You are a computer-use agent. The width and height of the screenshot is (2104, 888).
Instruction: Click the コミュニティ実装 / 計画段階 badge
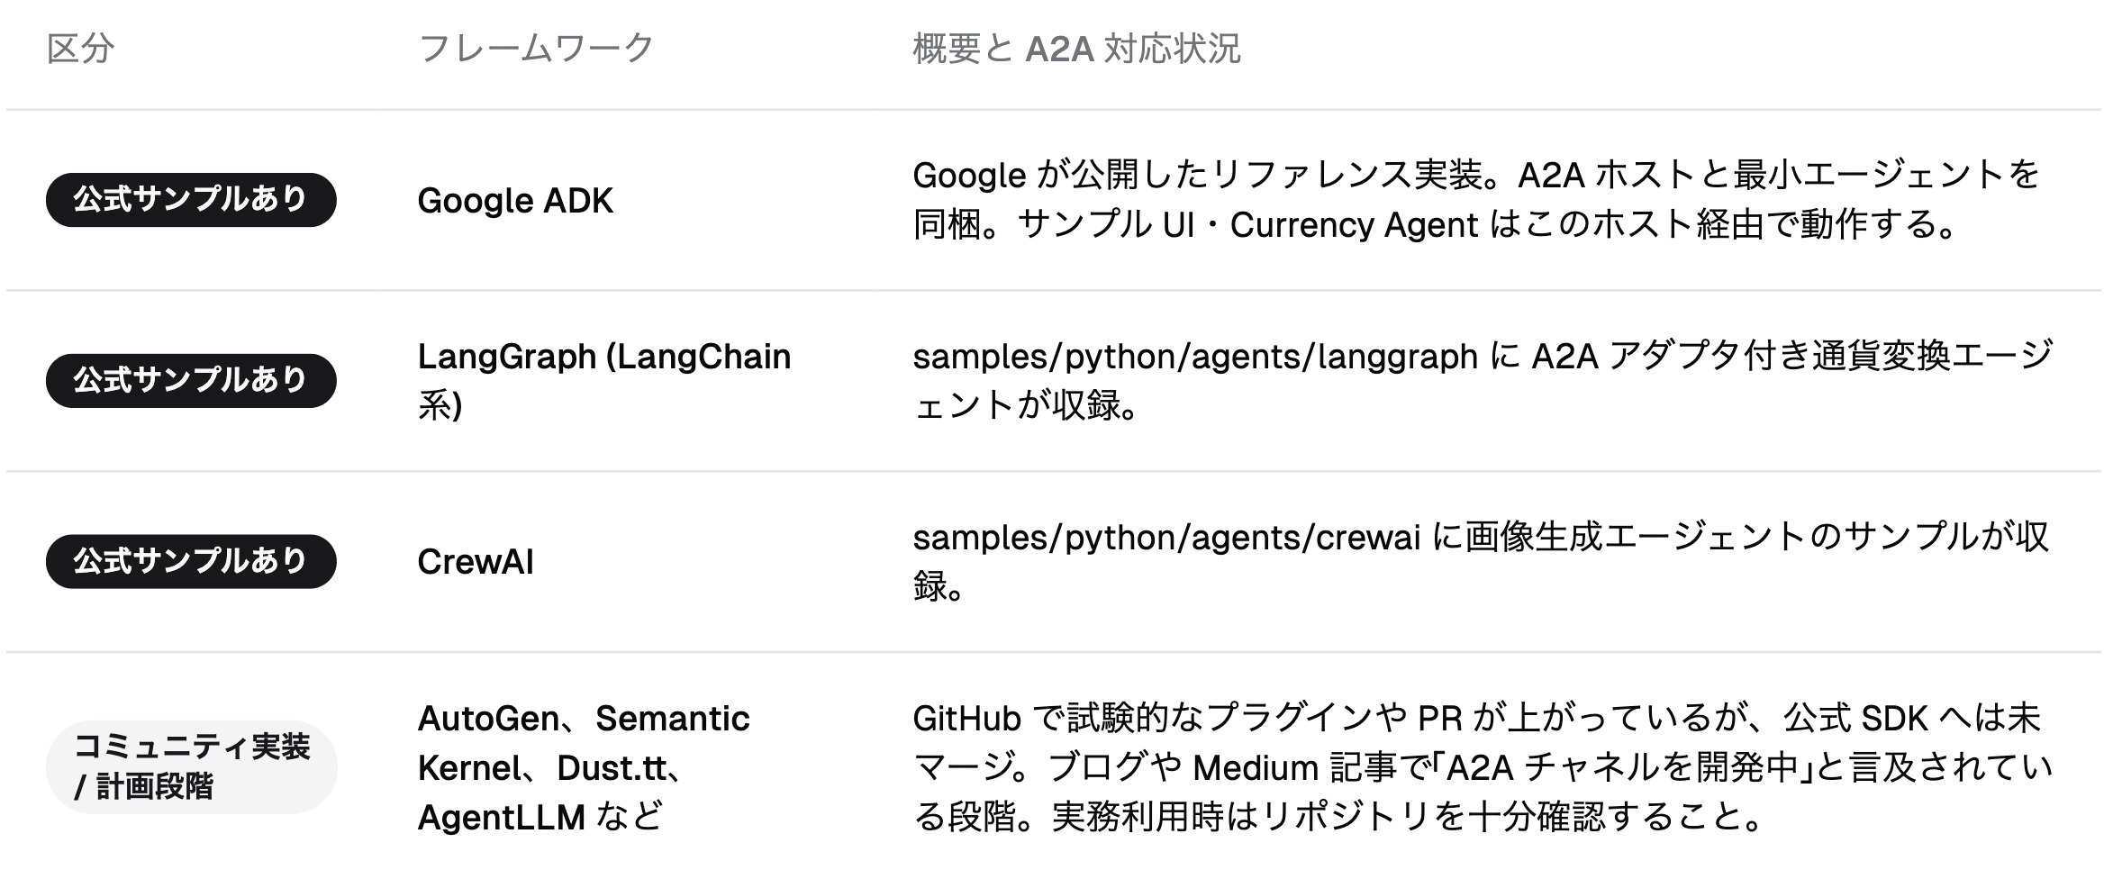191,766
